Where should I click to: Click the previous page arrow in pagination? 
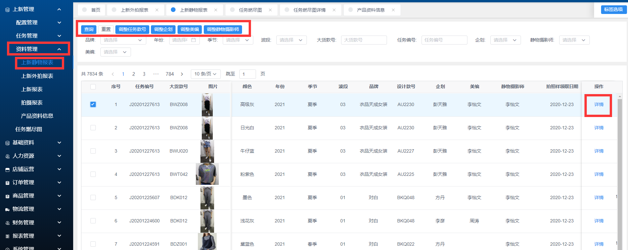(x=113, y=74)
